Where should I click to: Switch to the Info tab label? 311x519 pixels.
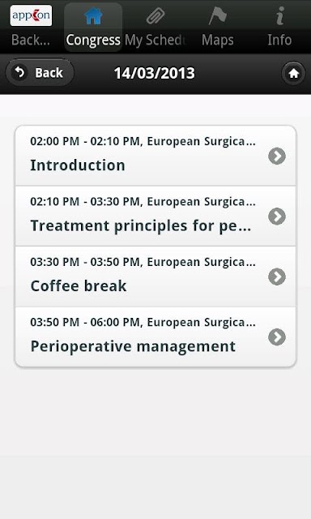click(279, 40)
